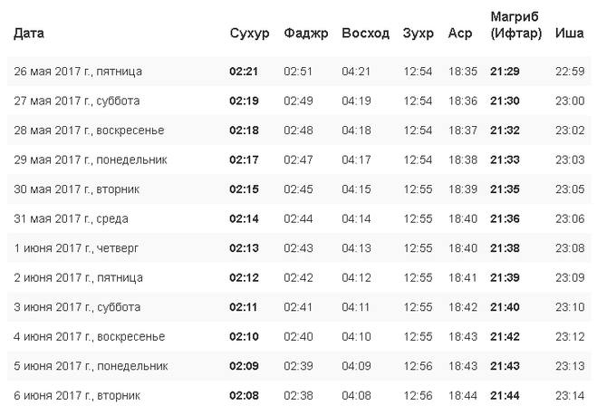Click Восход time 04:11 for 3 июня
This screenshot has width=597, height=406.
click(x=356, y=307)
